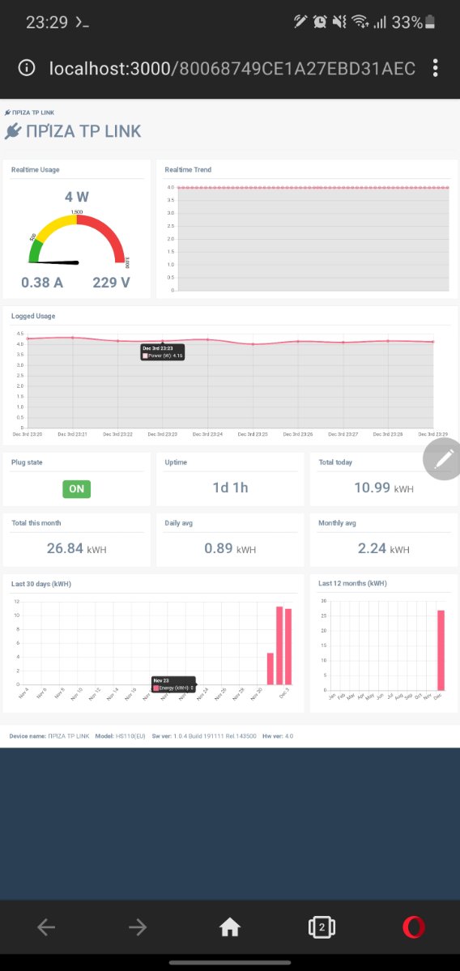
Task: Click the Realtime Trend panel title
Action: click(x=188, y=170)
